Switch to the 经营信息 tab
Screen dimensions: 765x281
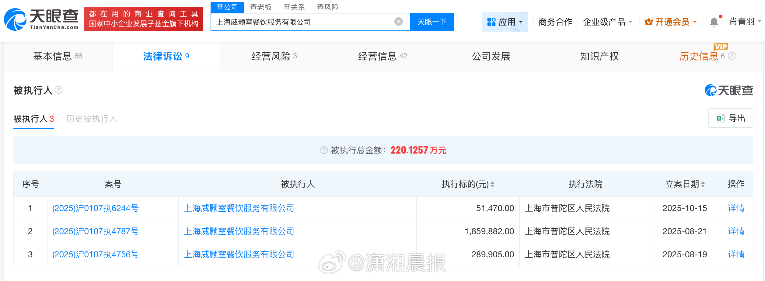[382, 56]
